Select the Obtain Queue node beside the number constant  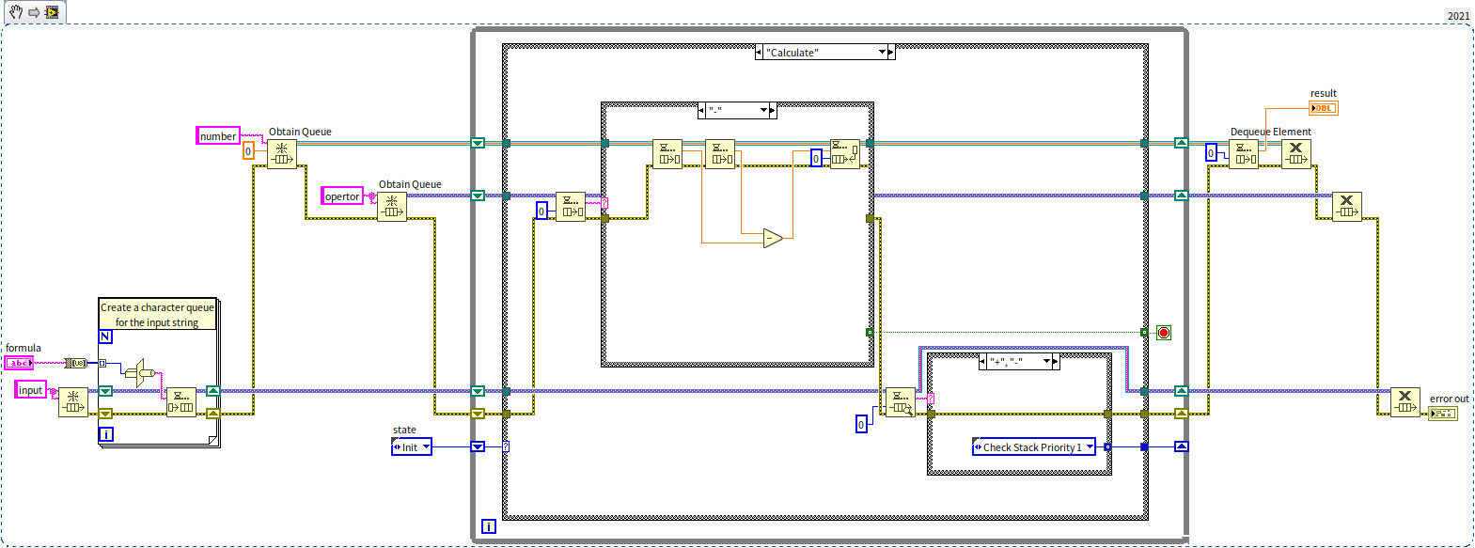pos(282,154)
